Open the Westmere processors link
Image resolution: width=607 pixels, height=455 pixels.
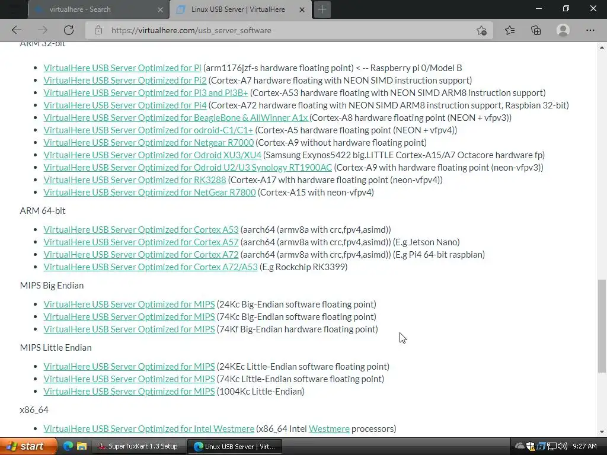click(329, 429)
